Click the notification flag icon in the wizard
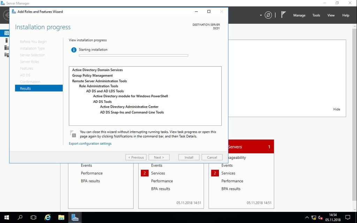357x223 pixels. (73, 134)
